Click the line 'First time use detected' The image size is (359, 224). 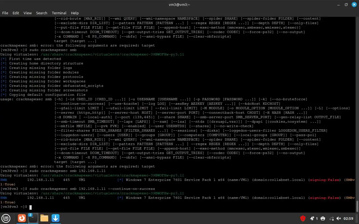click(35, 59)
